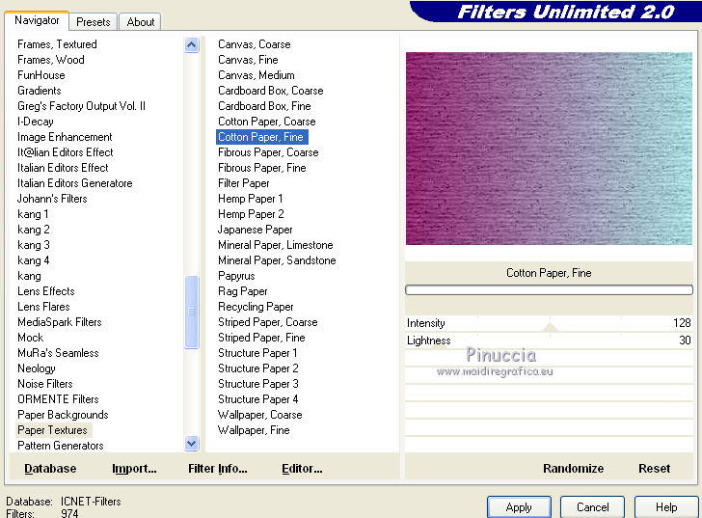Select Mineral Paper, Sandstone filter

tap(277, 260)
